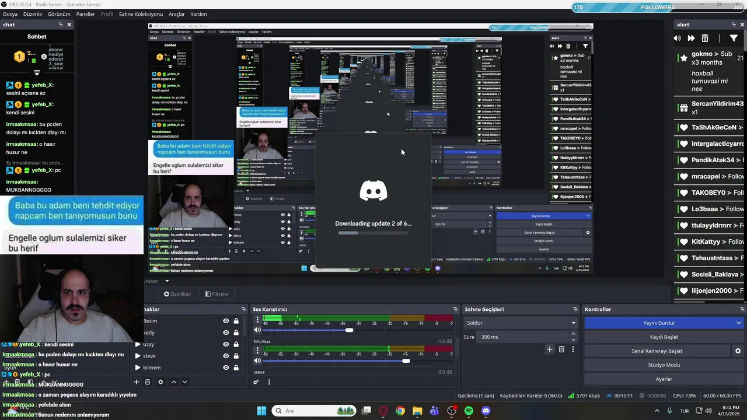Start recording with Kaydı Başlat
The image size is (747, 420).
click(x=664, y=337)
